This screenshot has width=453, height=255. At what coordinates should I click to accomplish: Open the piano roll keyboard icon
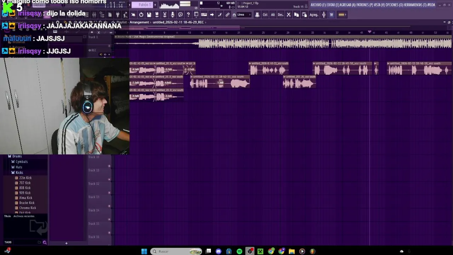pos(204,15)
